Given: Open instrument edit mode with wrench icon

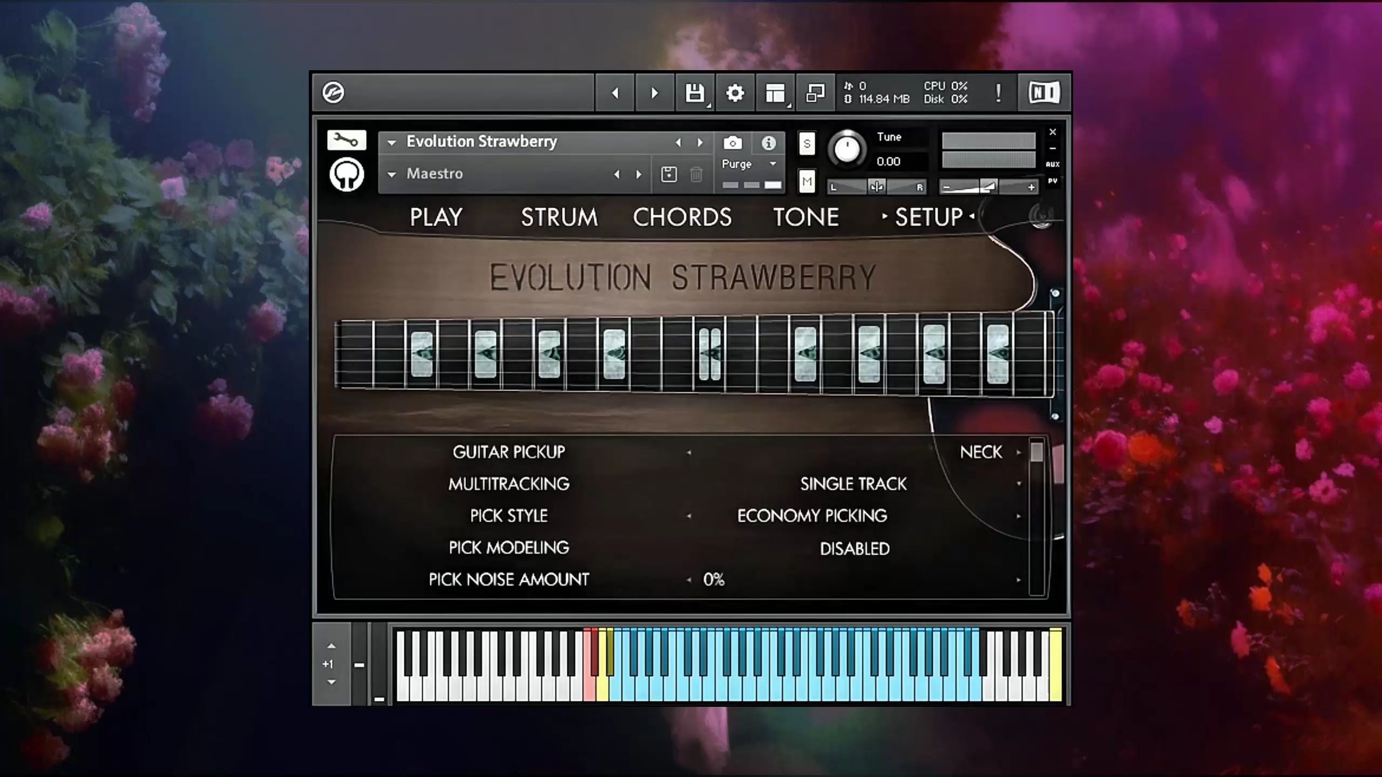Looking at the screenshot, I should (x=346, y=140).
